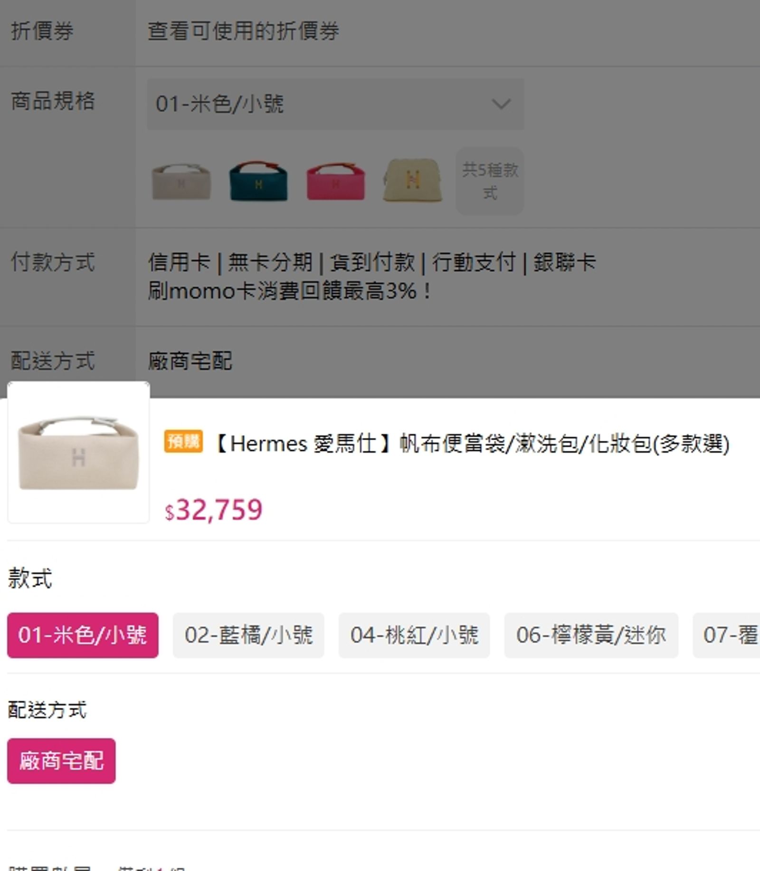The image size is (760, 871).
Task: Select the yellow pouch thumbnail
Action: [413, 180]
